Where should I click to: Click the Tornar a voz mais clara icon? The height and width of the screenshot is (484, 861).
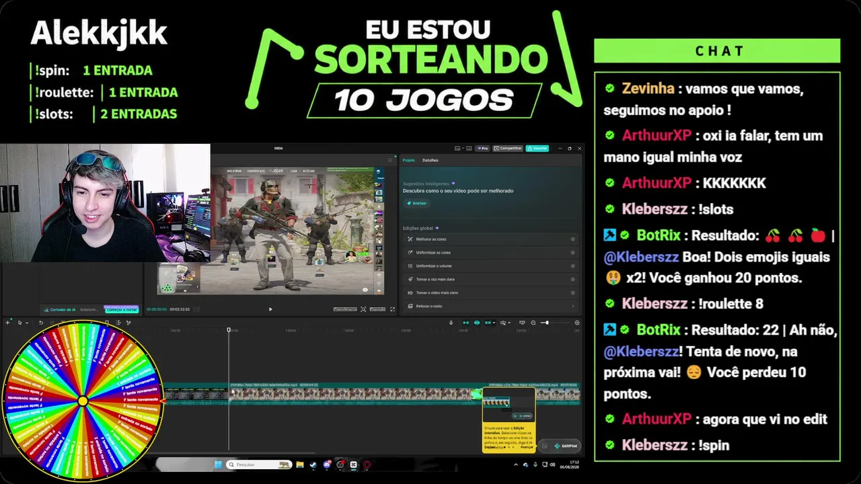[410, 279]
